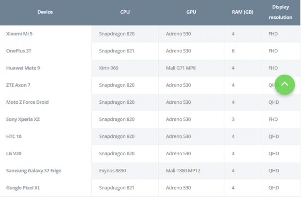Image resolution: width=301 pixels, height=197 pixels.
Task: Click the CPU column header
Action: [x=125, y=12]
